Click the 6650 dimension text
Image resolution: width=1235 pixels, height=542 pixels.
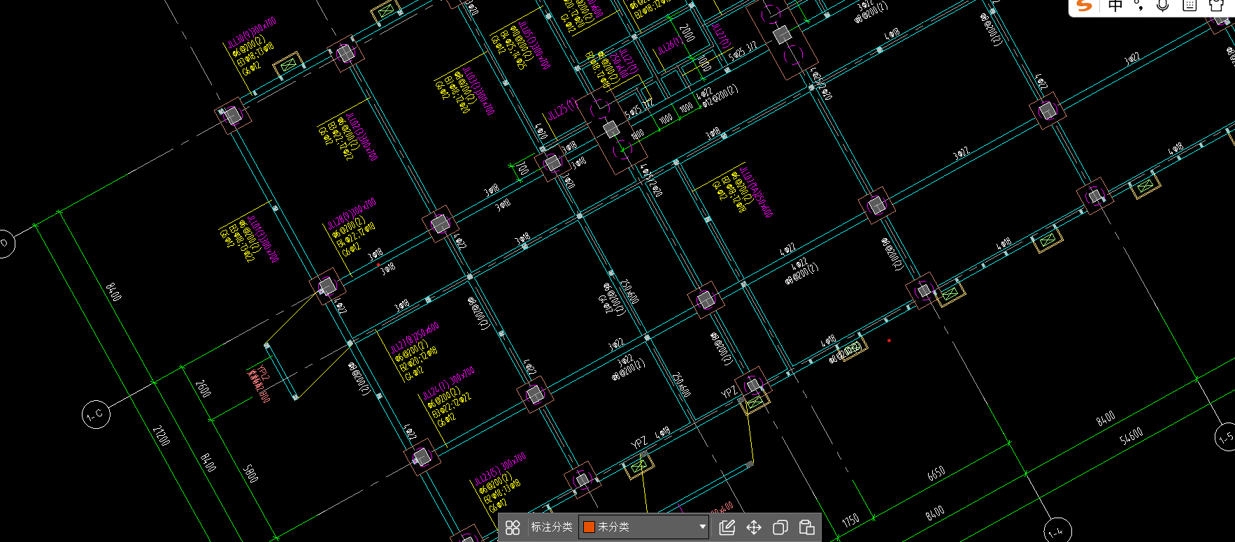936,474
